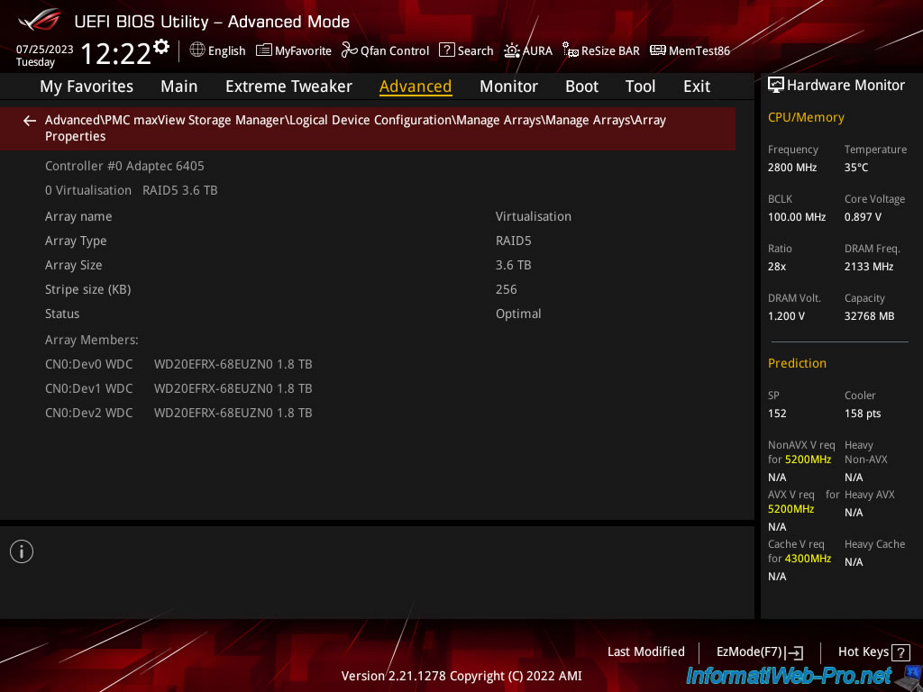Switch to the Tool tab
923x692 pixels.
(x=641, y=86)
